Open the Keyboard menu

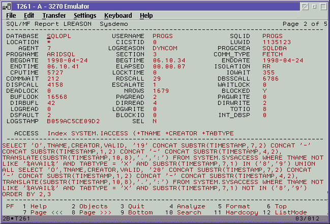117,16
